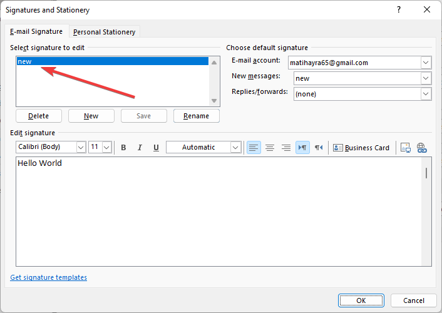The width and height of the screenshot is (442, 313).
Task: Confirm with the OK button
Action: tap(361, 300)
